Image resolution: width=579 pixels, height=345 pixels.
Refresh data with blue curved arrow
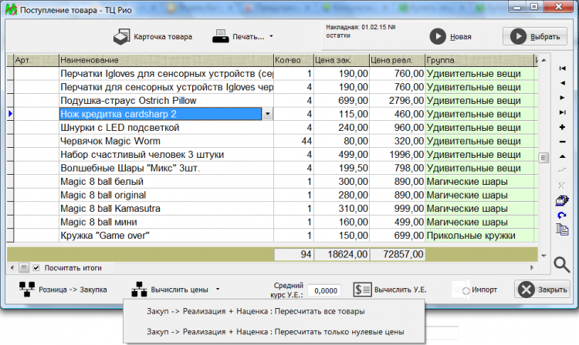562,216
